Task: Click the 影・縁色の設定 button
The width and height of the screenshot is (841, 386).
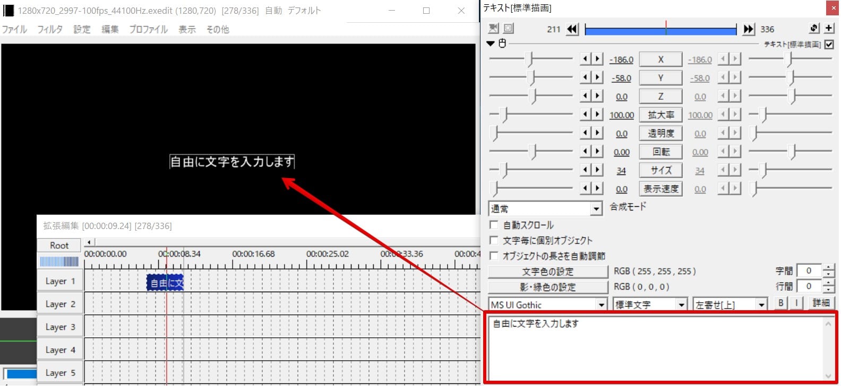Action: point(548,287)
